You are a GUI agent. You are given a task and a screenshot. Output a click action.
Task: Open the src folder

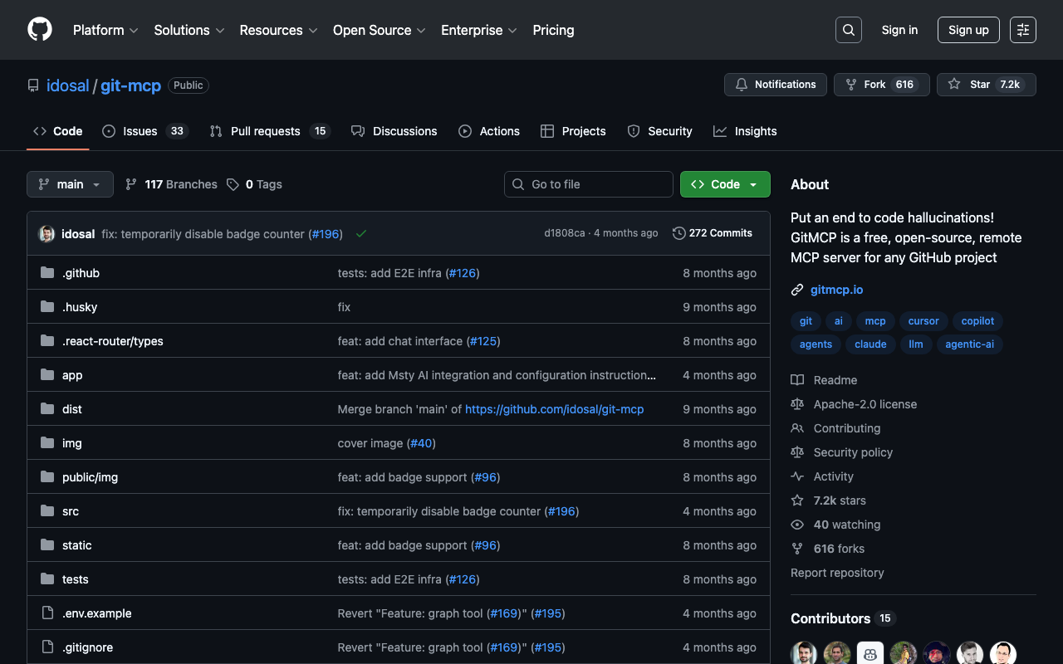coord(71,511)
